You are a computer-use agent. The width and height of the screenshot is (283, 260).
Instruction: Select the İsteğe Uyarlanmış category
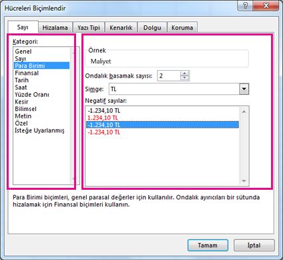(42, 130)
